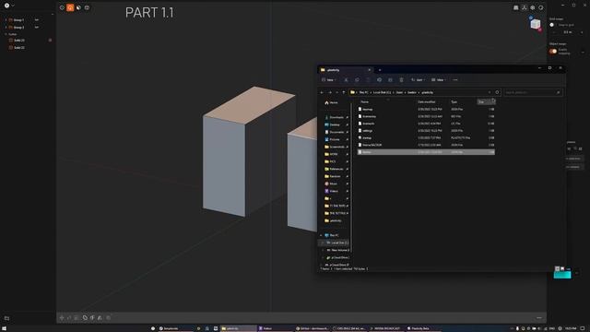Open the New dropdown in File Explorer
Screen dimensions: 590x332
(329, 80)
